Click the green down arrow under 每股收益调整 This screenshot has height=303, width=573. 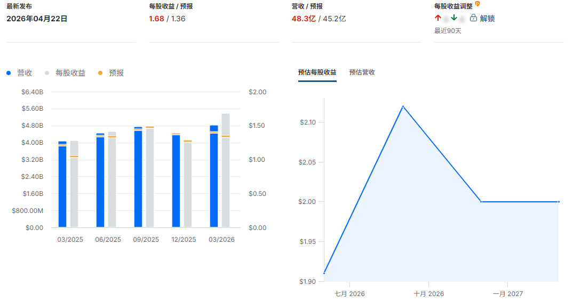tap(454, 18)
